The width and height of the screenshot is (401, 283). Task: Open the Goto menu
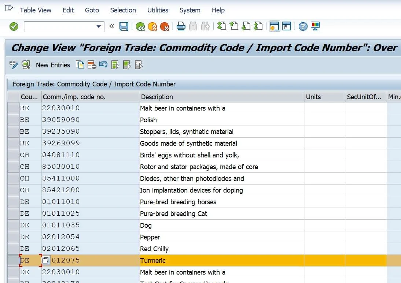tap(92, 10)
